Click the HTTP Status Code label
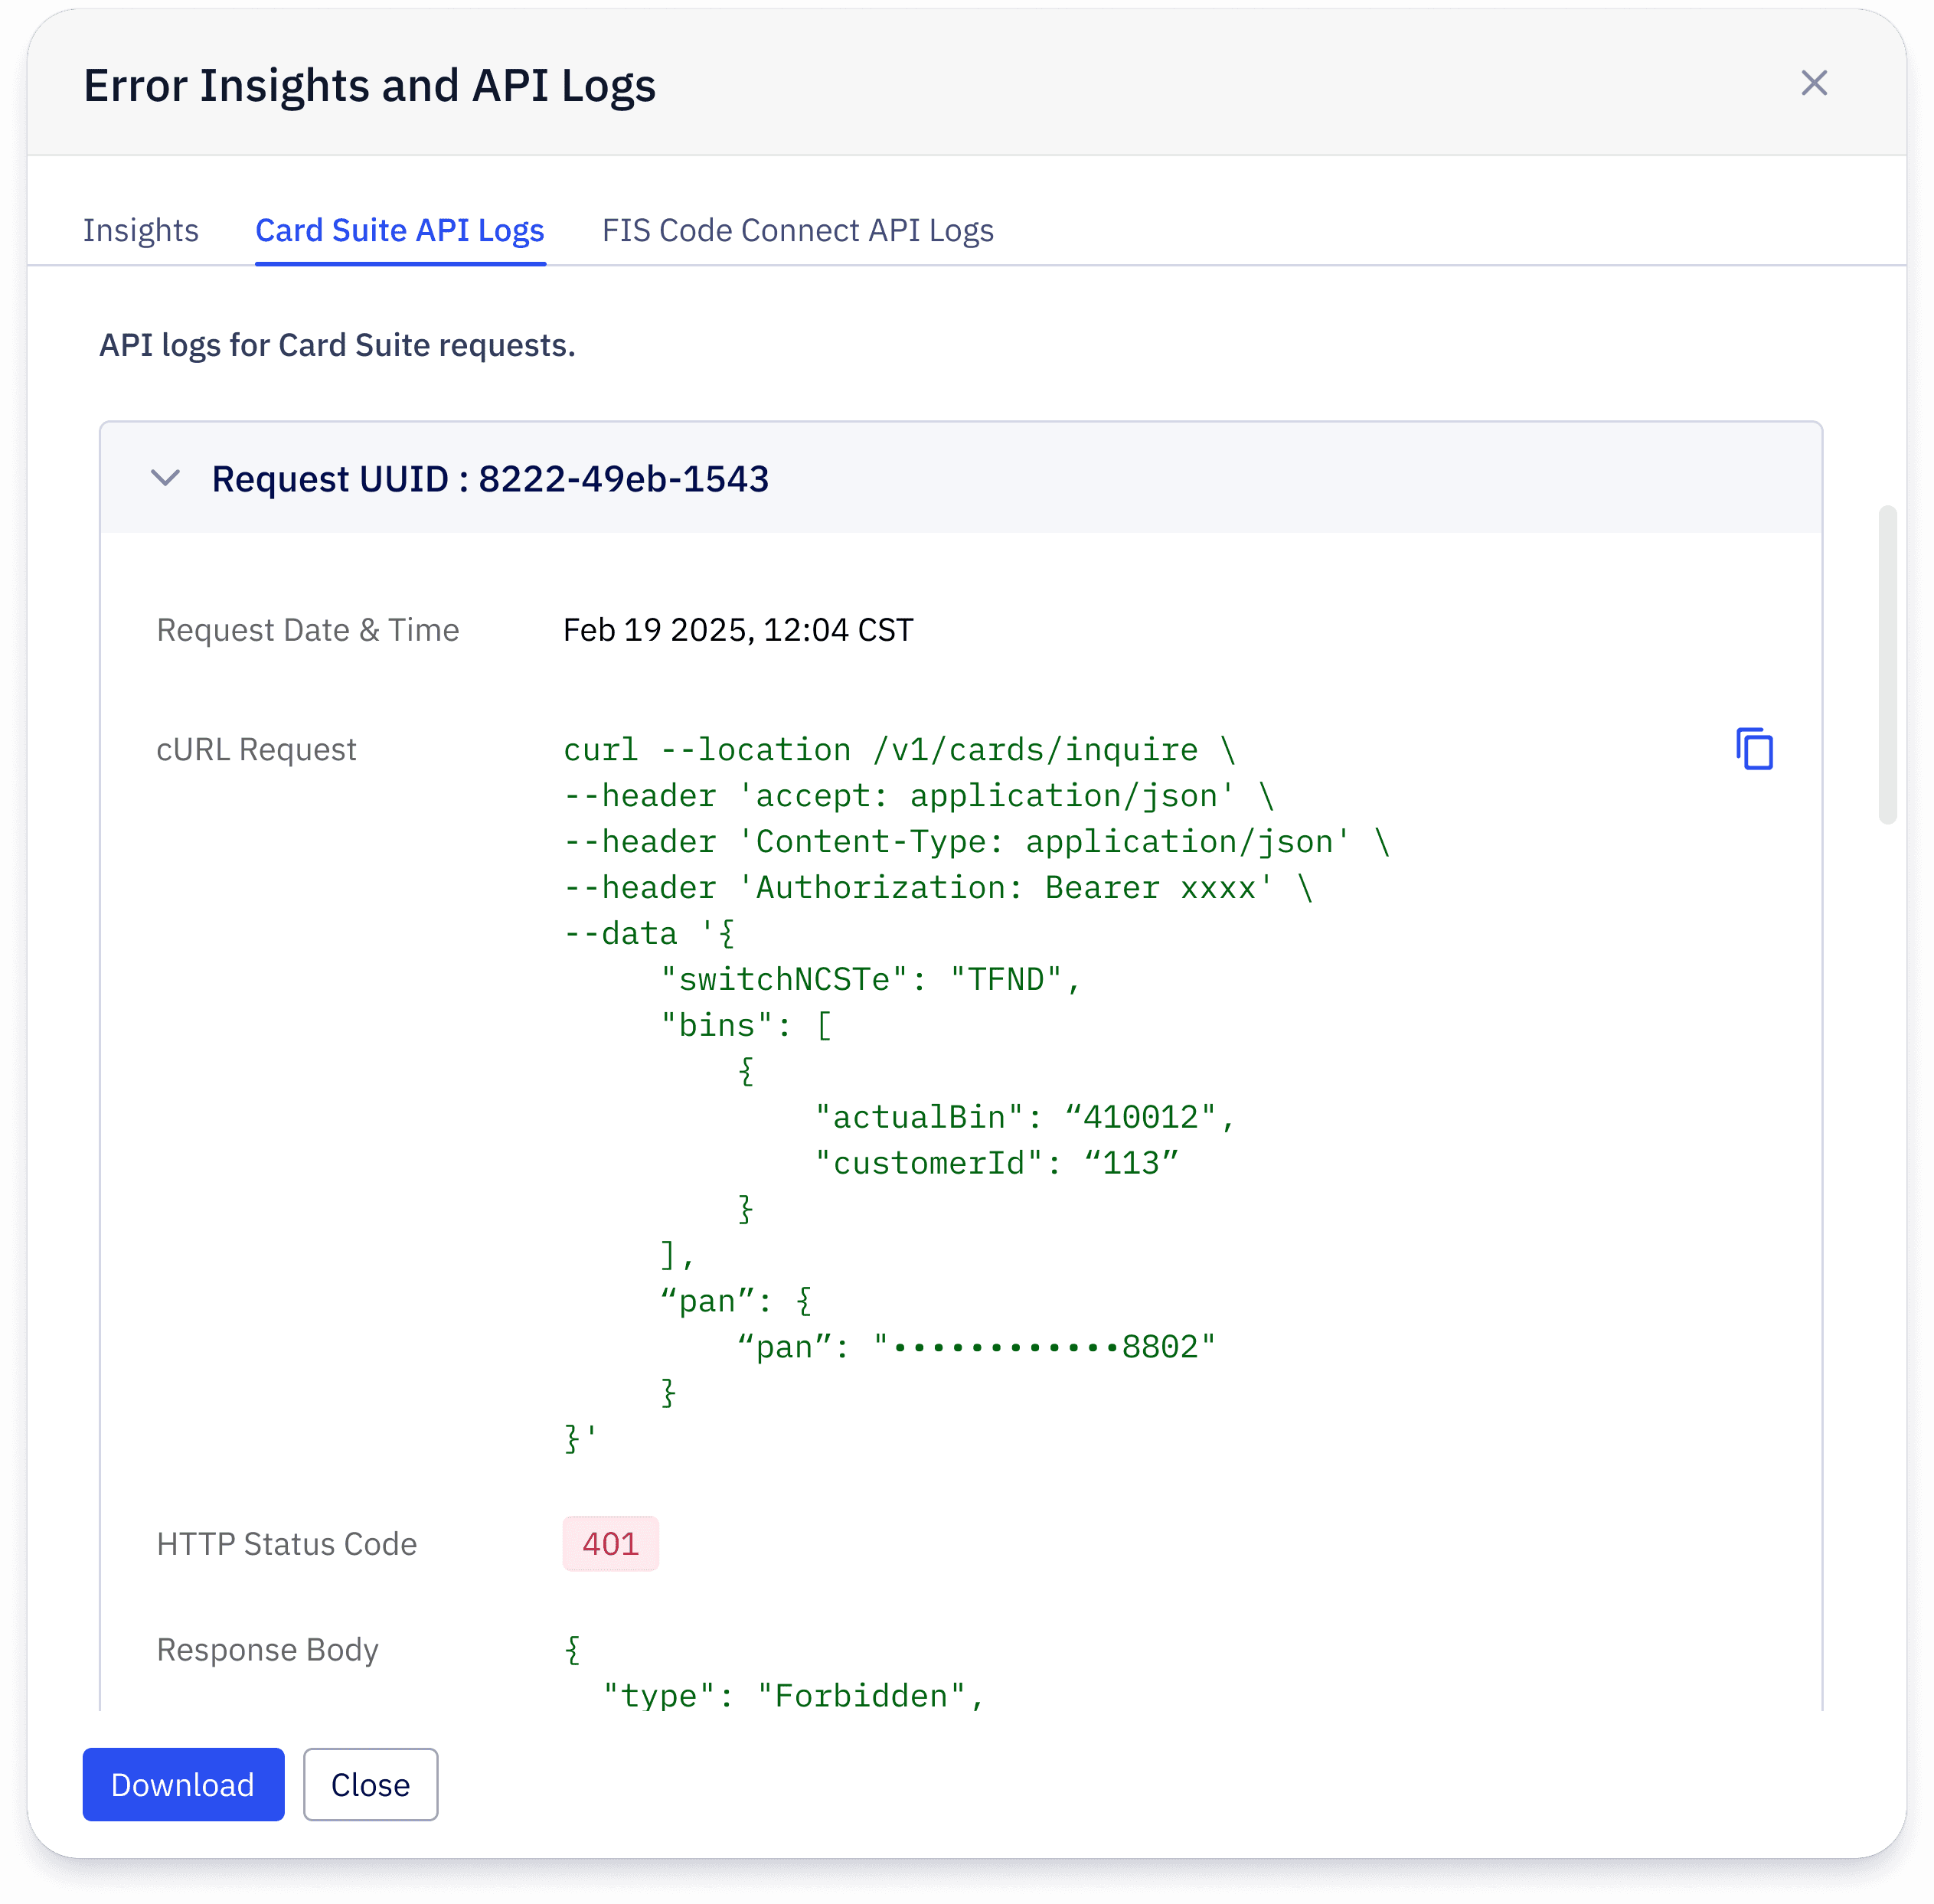1934x1904 pixels. point(287,1544)
